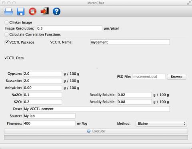Enable the Clinker Image checkbox
The height and width of the screenshot is (149, 192).
6,22
